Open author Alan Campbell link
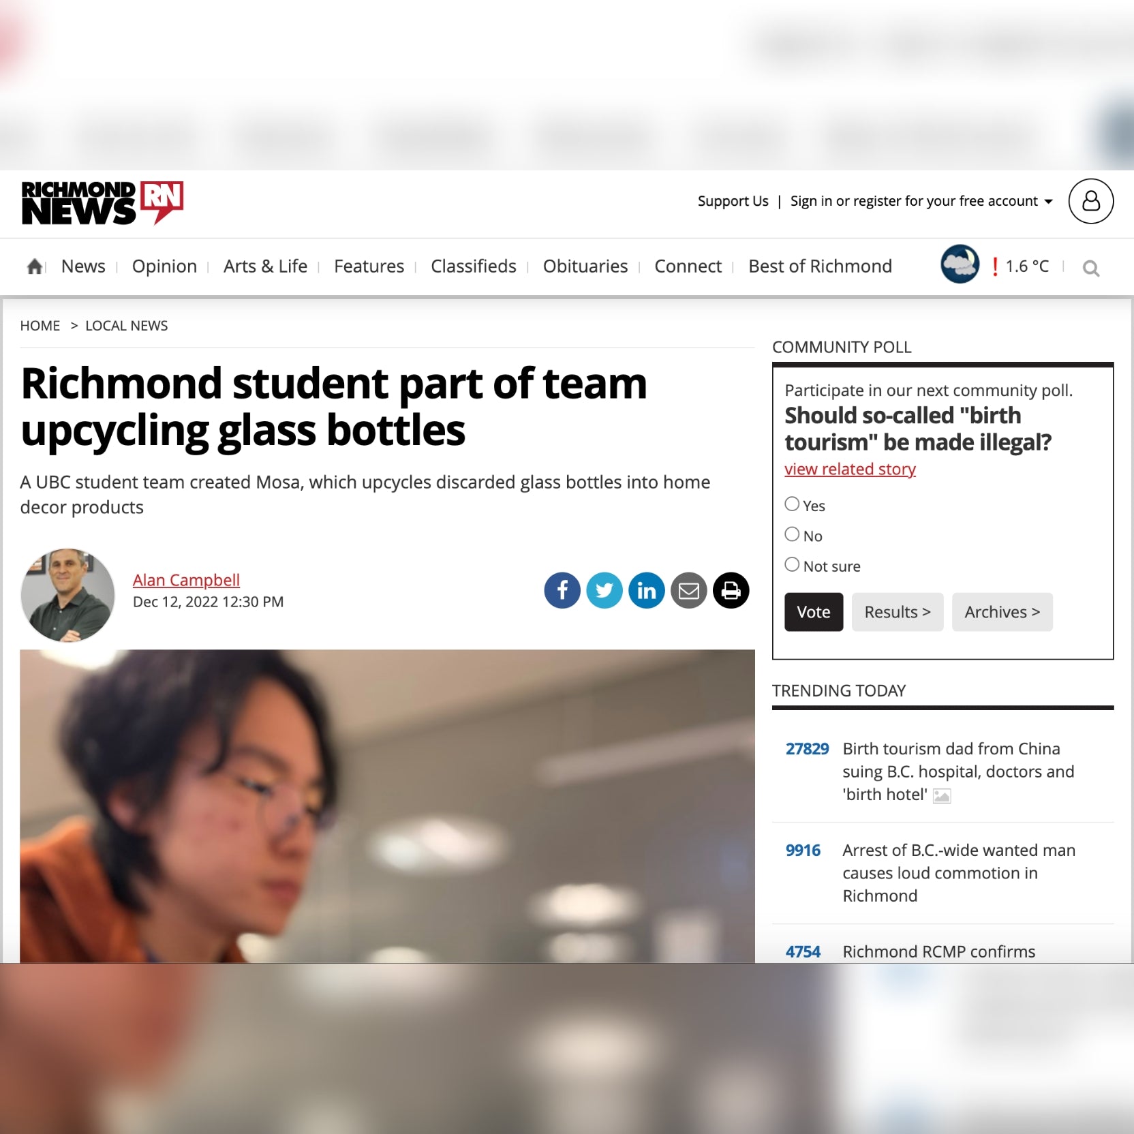The height and width of the screenshot is (1134, 1134). pos(186,580)
